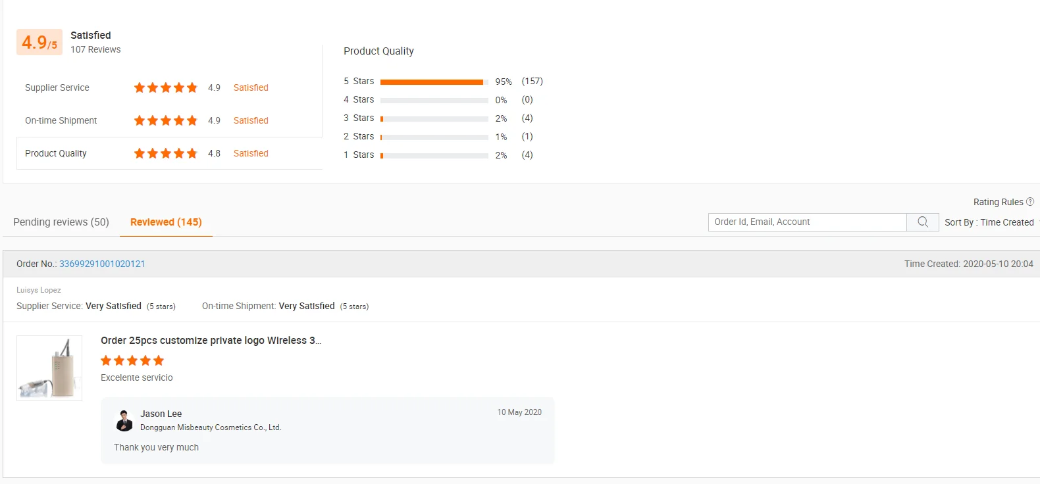1040x484 pixels.
Task: Click the 5 Stars rating progress bar
Action: pos(434,82)
